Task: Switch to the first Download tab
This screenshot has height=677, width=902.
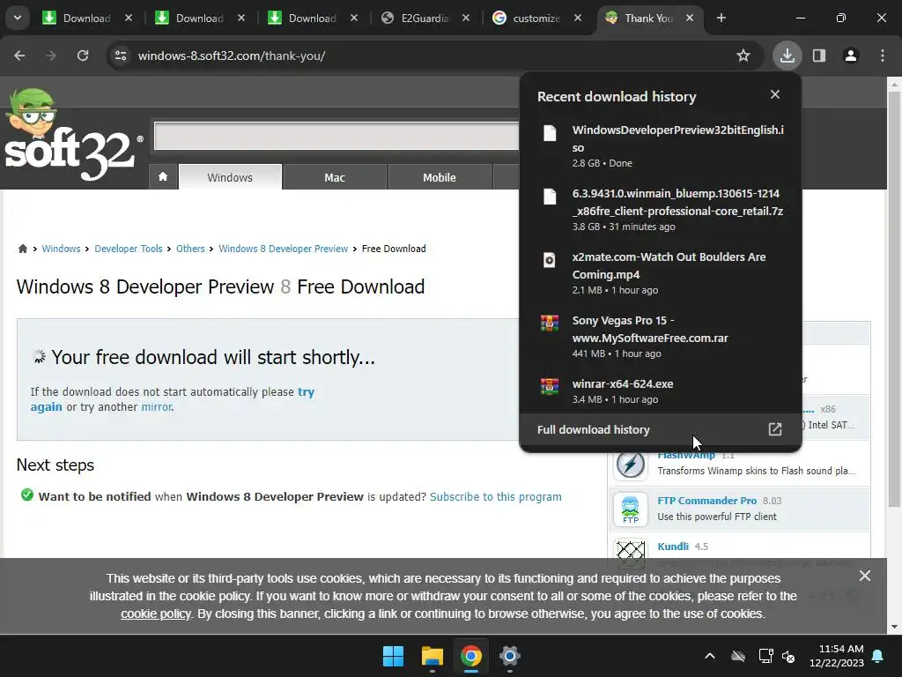Action: pos(87,18)
